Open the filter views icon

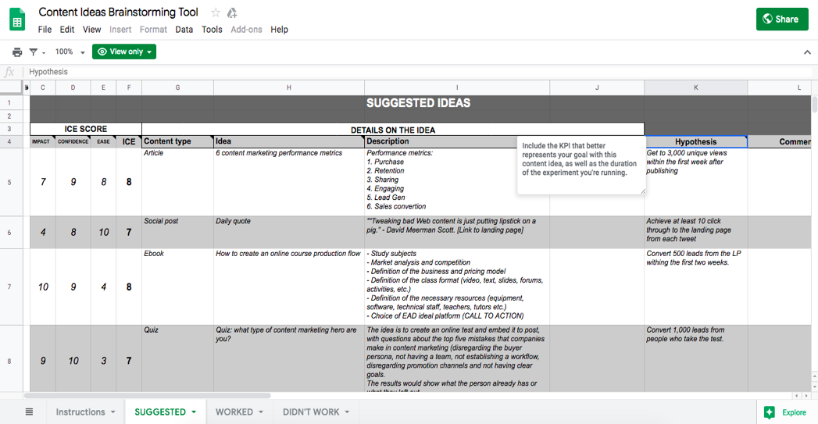(34, 52)
